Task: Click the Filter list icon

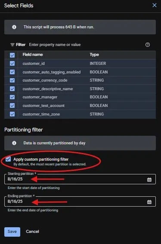Action: 12,45
